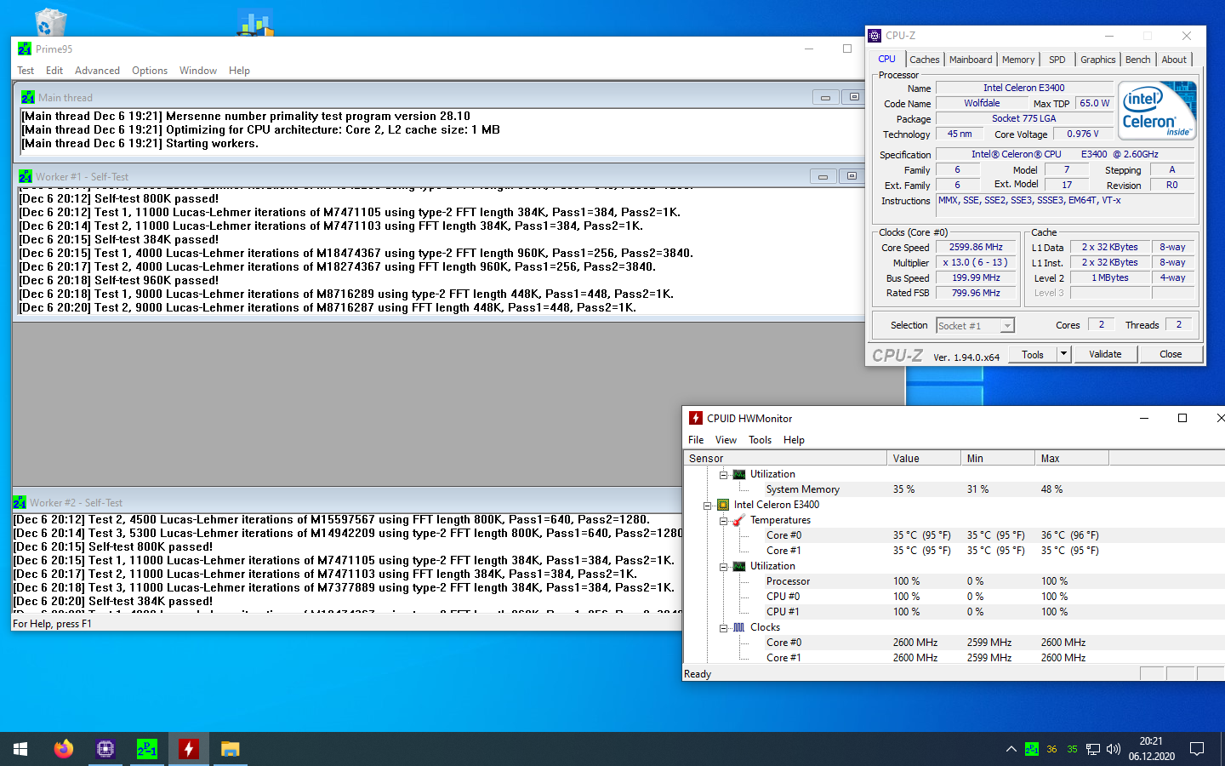
Task: Open the Edit menu in Prime95
Action: pyautogui.click(x=54, y=71)
